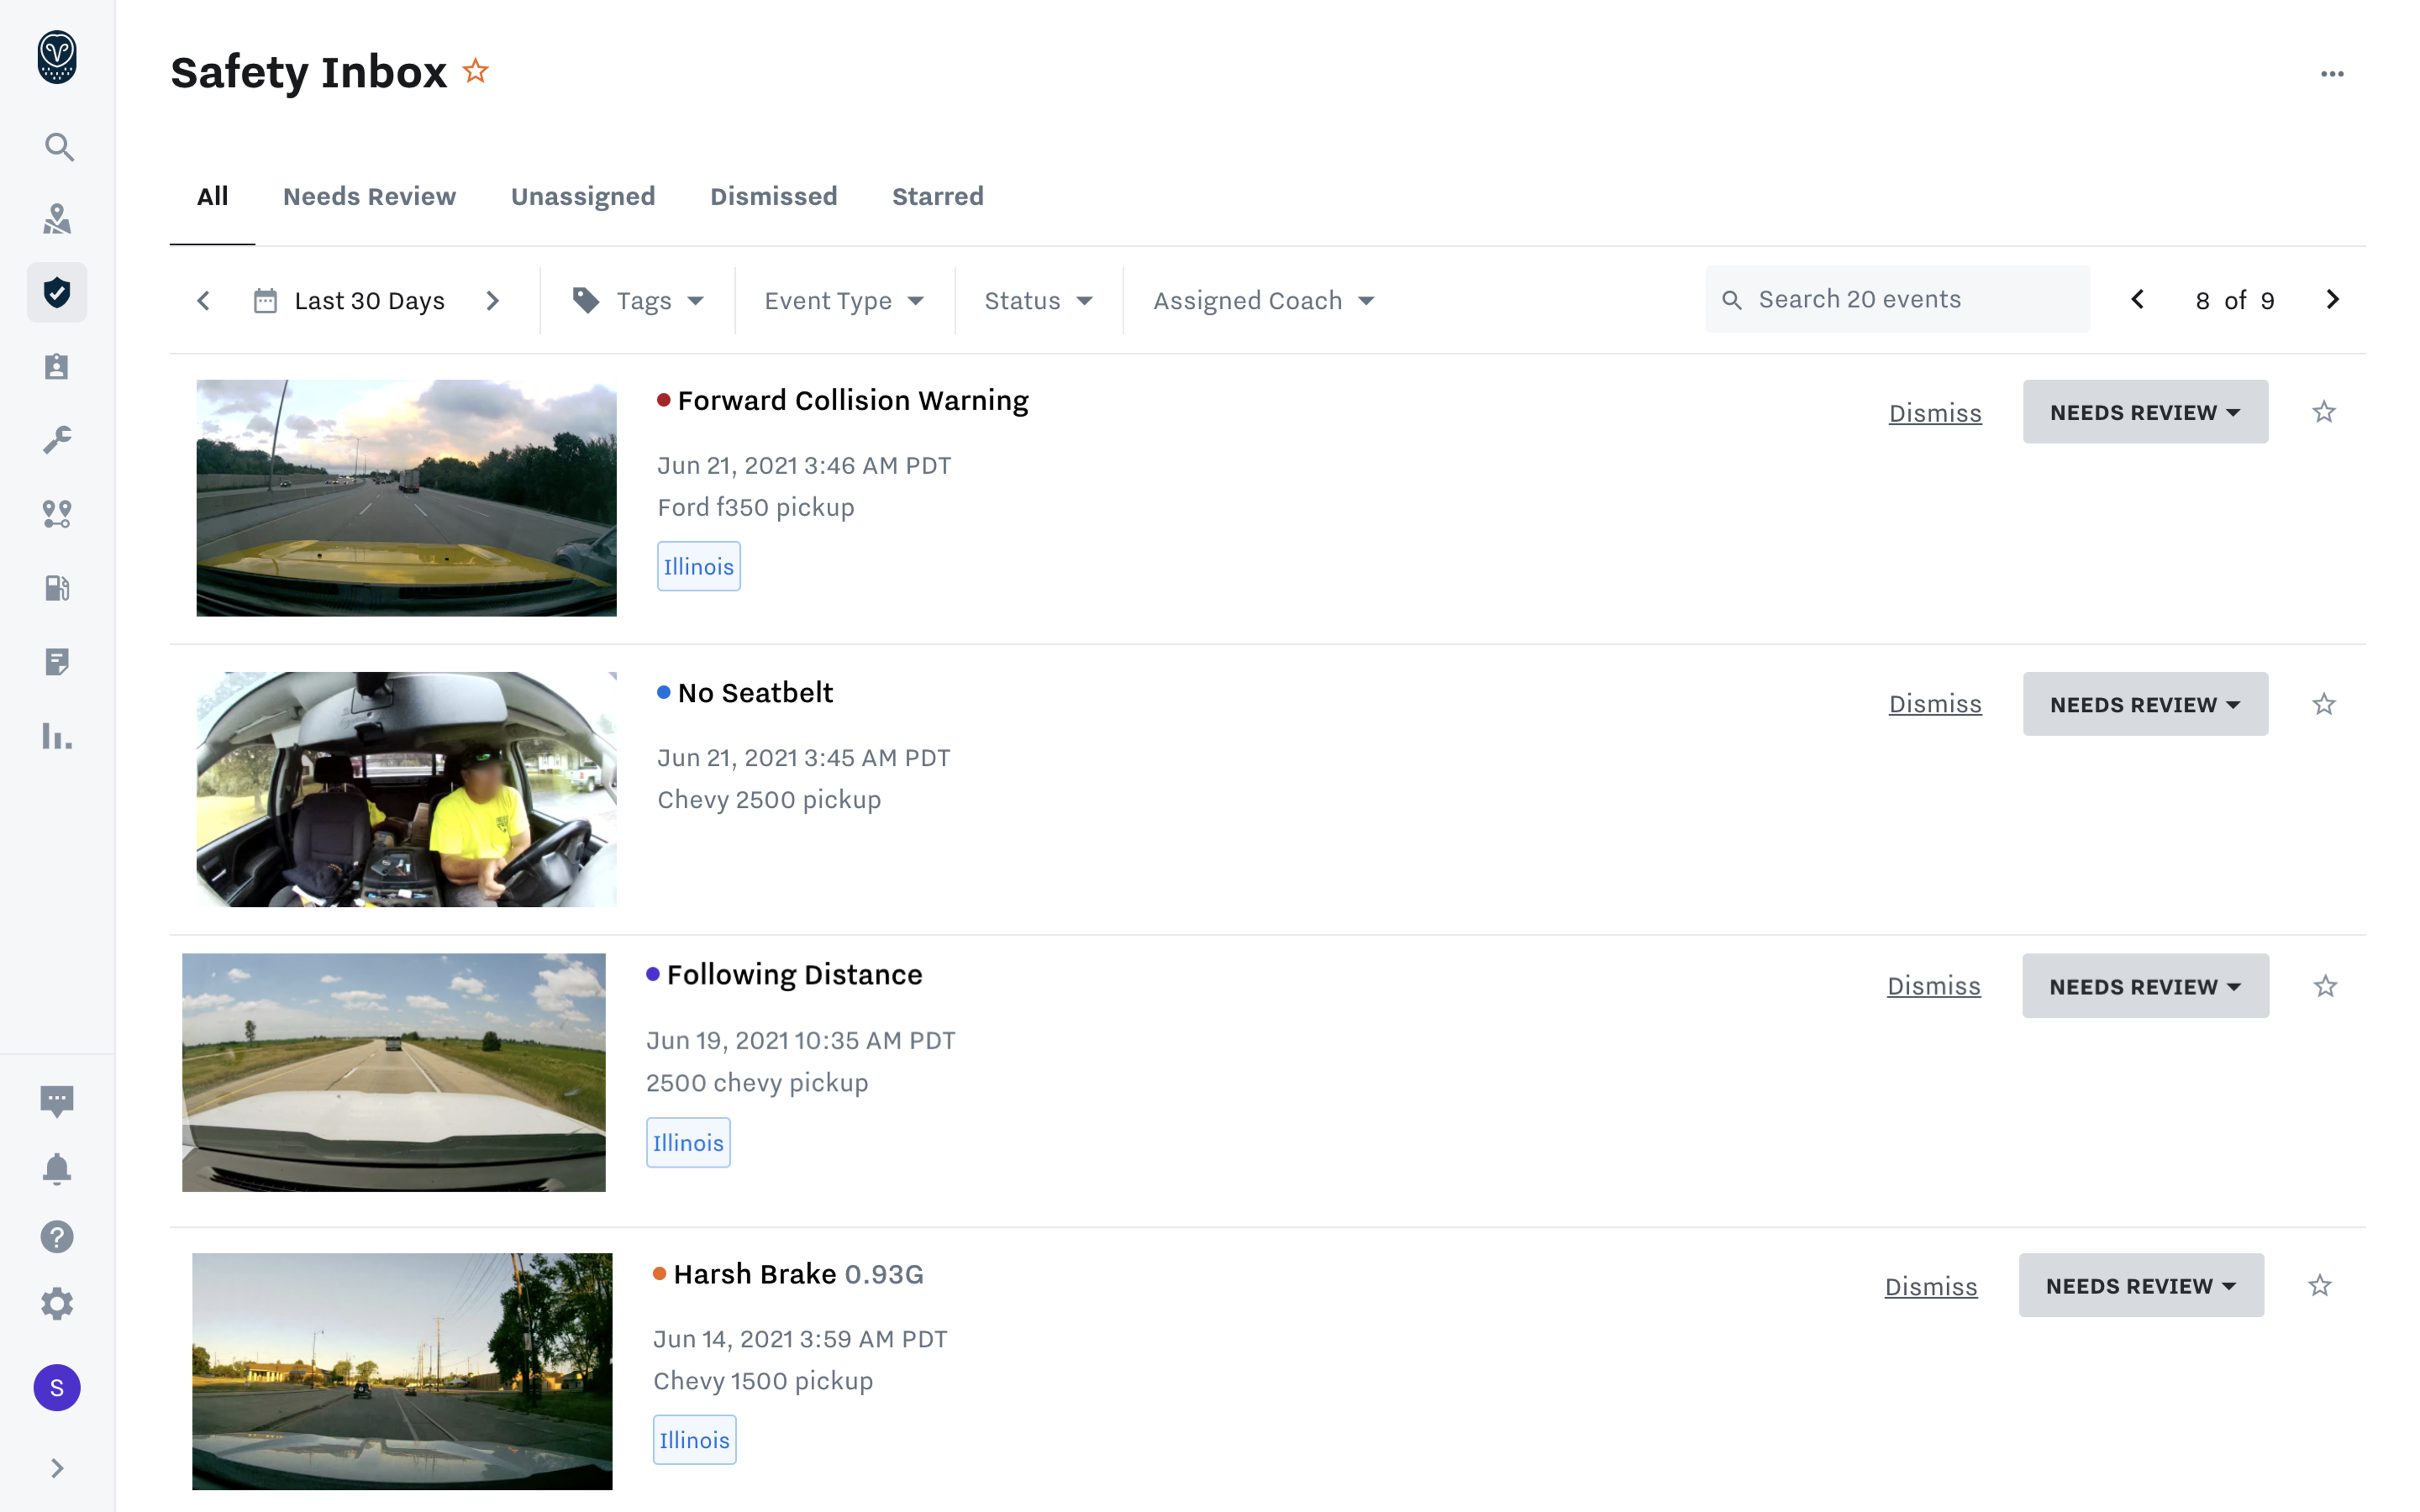Open the search icon in sidebar

pos(58,147)
